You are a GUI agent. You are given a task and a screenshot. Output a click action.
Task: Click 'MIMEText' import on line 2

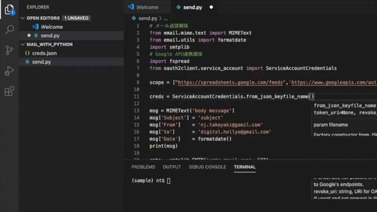pyautogui.click(x=240, y=33)
